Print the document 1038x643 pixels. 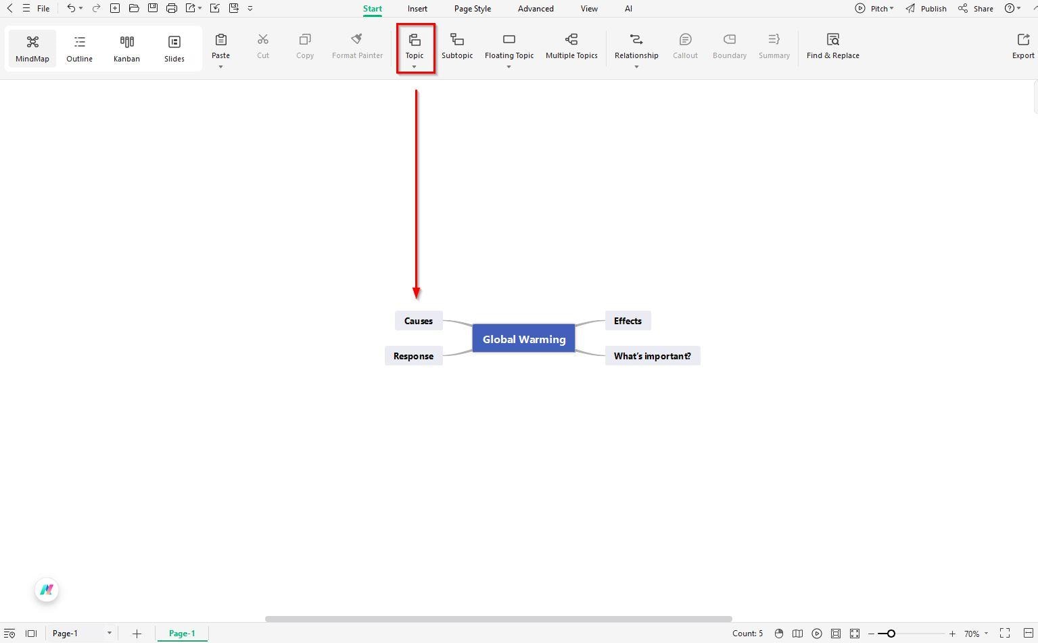pyautogui.click(x=171, y=8)
